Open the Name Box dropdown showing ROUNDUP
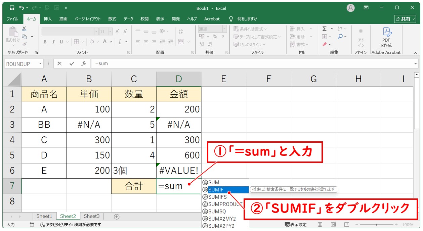 [x=41, y=63]
